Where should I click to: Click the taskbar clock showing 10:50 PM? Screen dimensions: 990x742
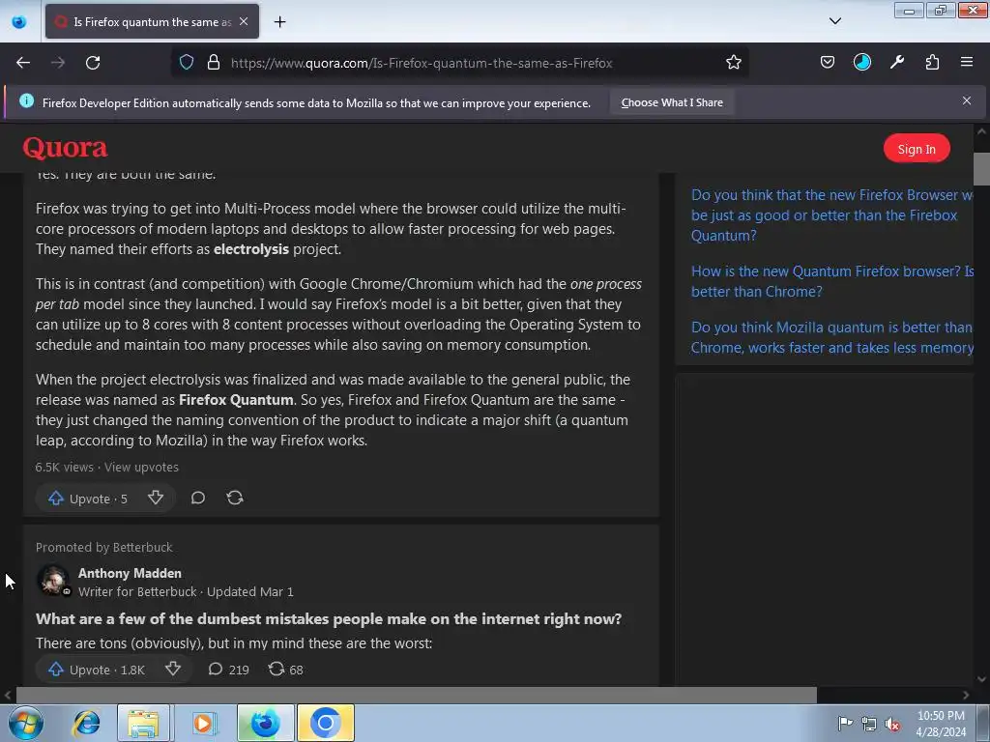(941, 724)
